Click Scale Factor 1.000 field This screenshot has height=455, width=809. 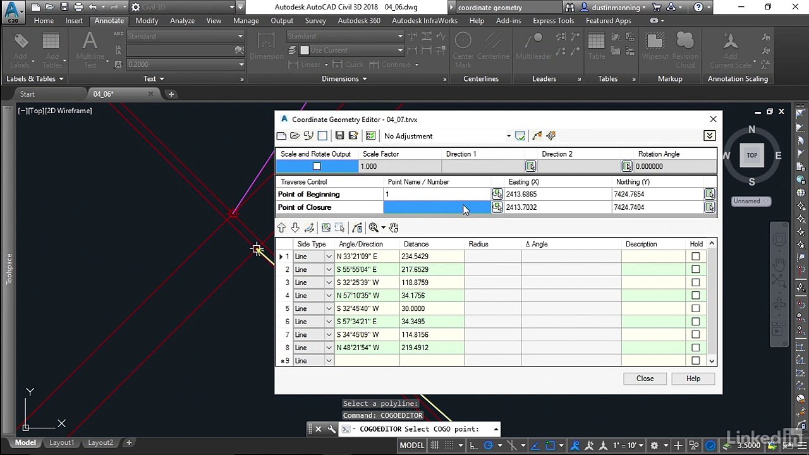coord(399,166)
